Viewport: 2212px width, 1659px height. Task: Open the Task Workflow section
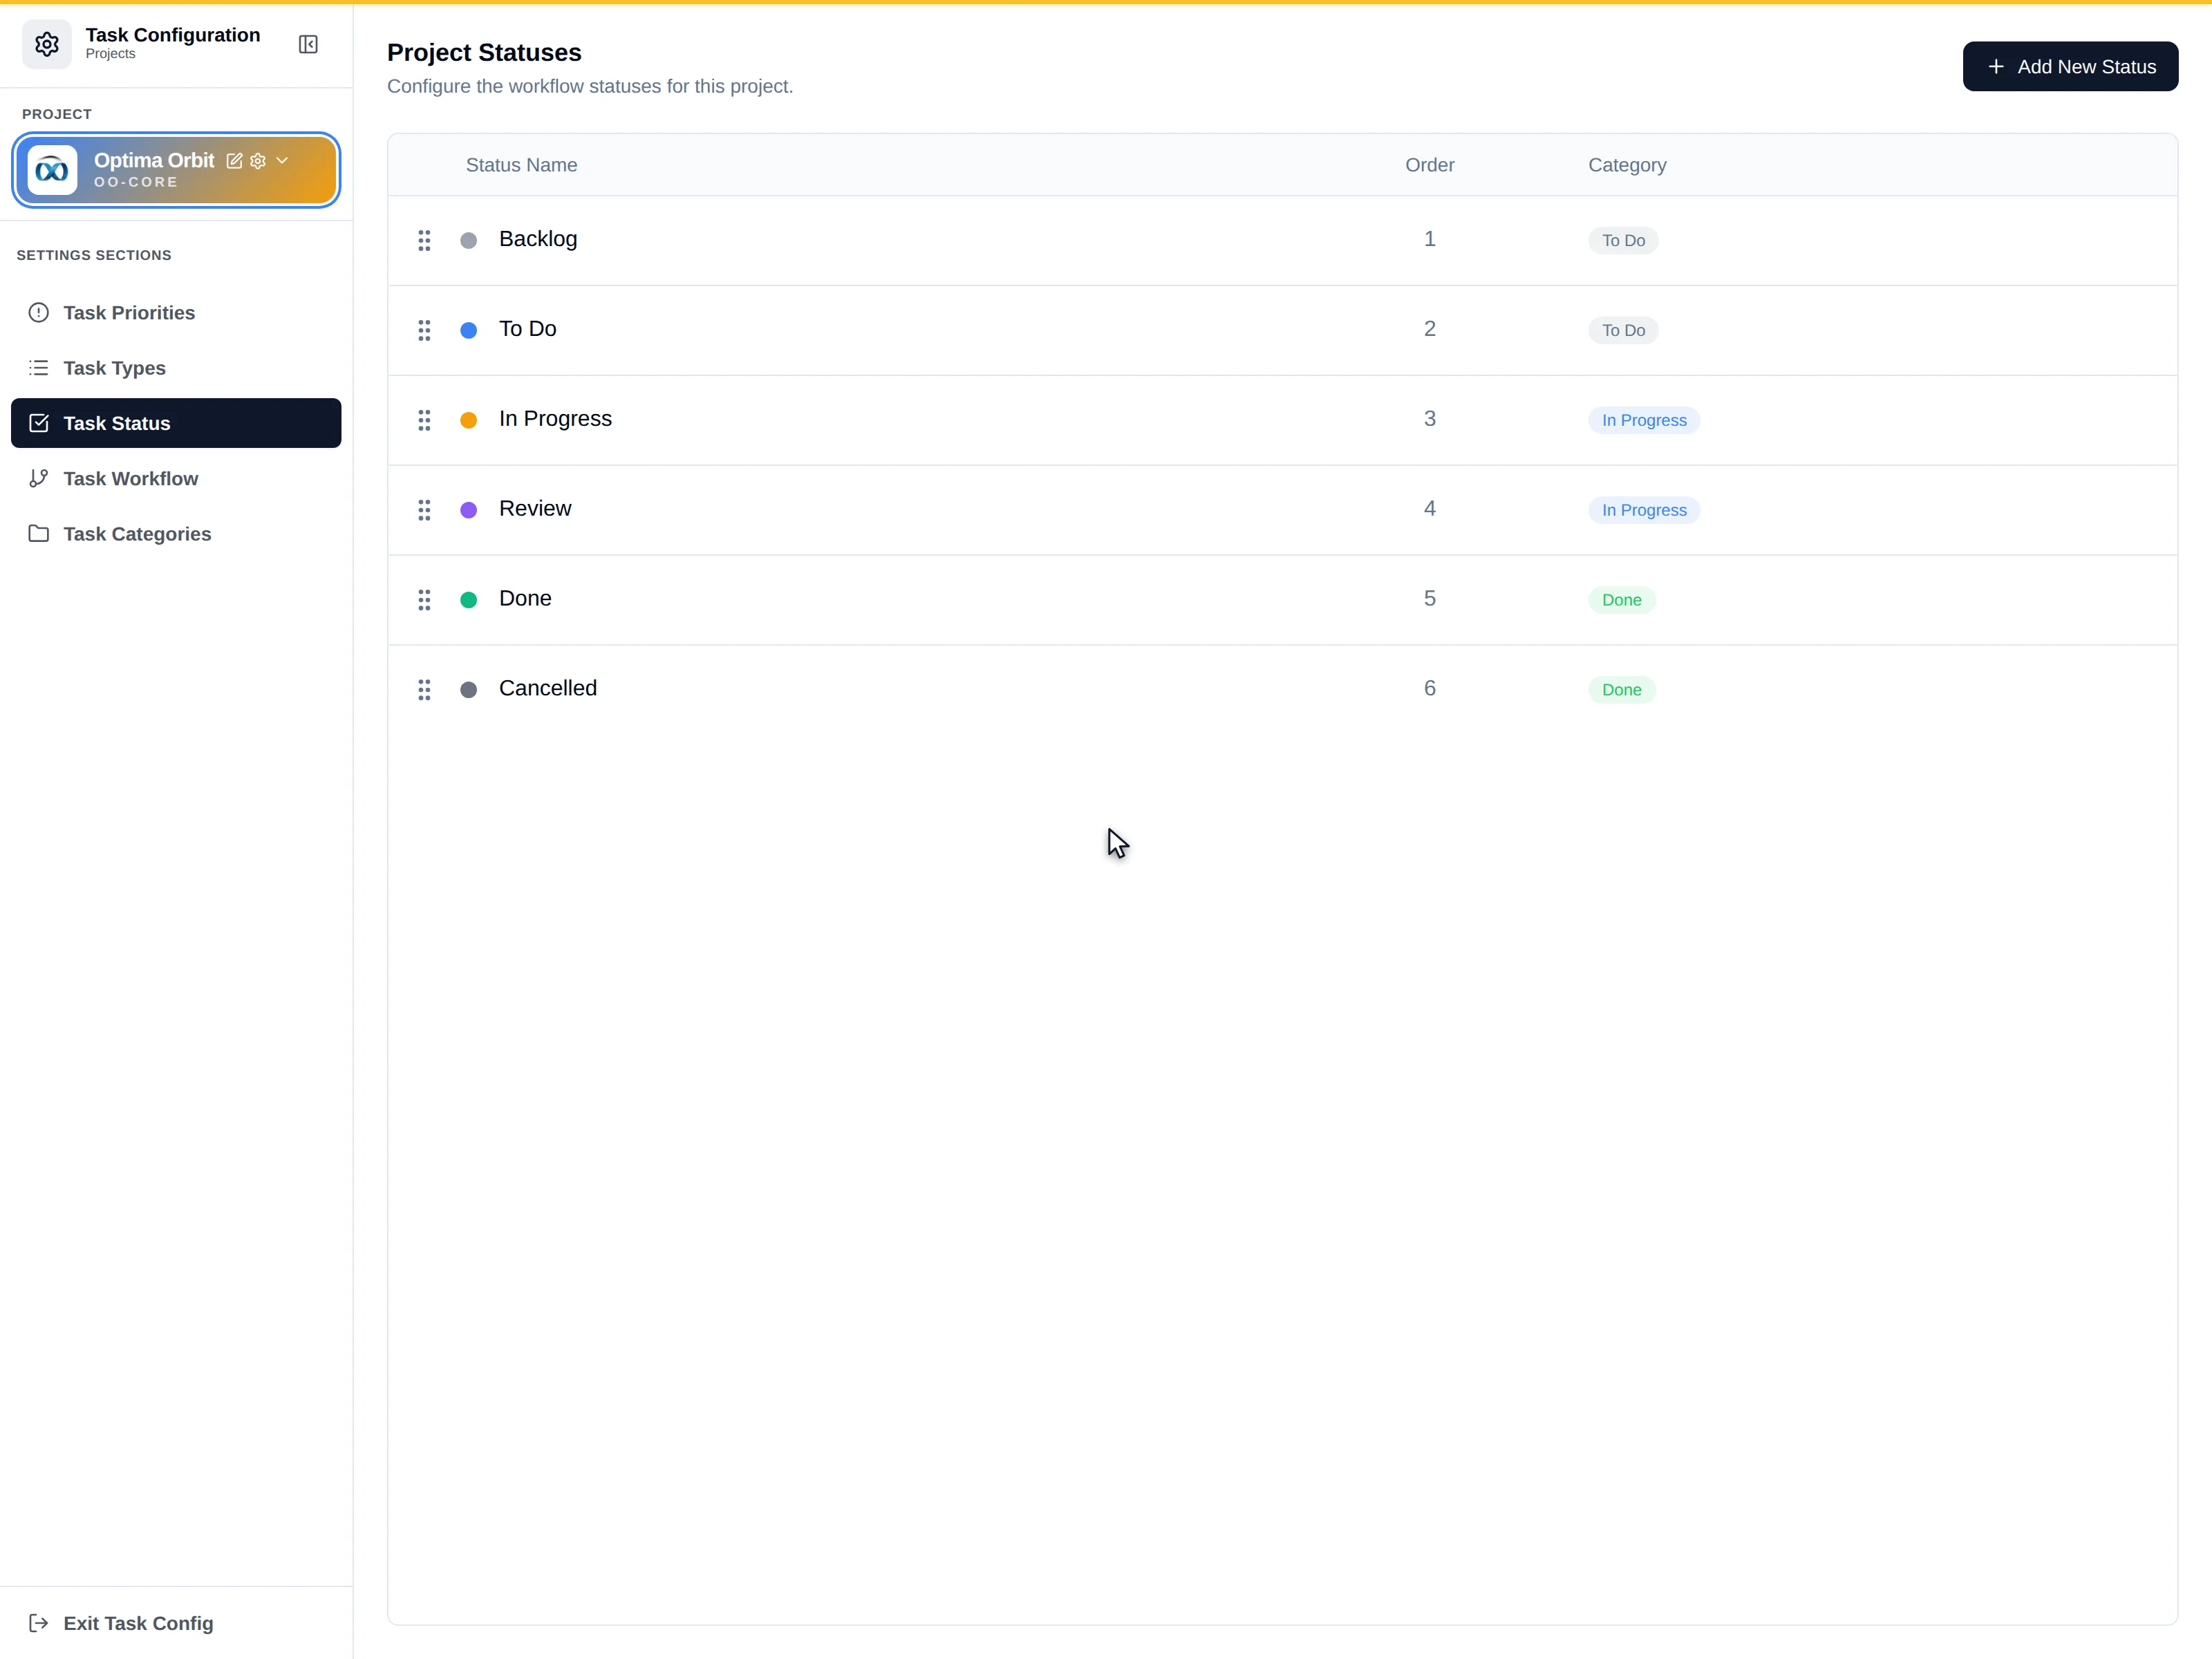176,479
